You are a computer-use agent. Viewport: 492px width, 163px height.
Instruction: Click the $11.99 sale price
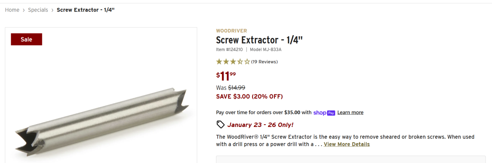pyautogui.click(x=226, y=76)
